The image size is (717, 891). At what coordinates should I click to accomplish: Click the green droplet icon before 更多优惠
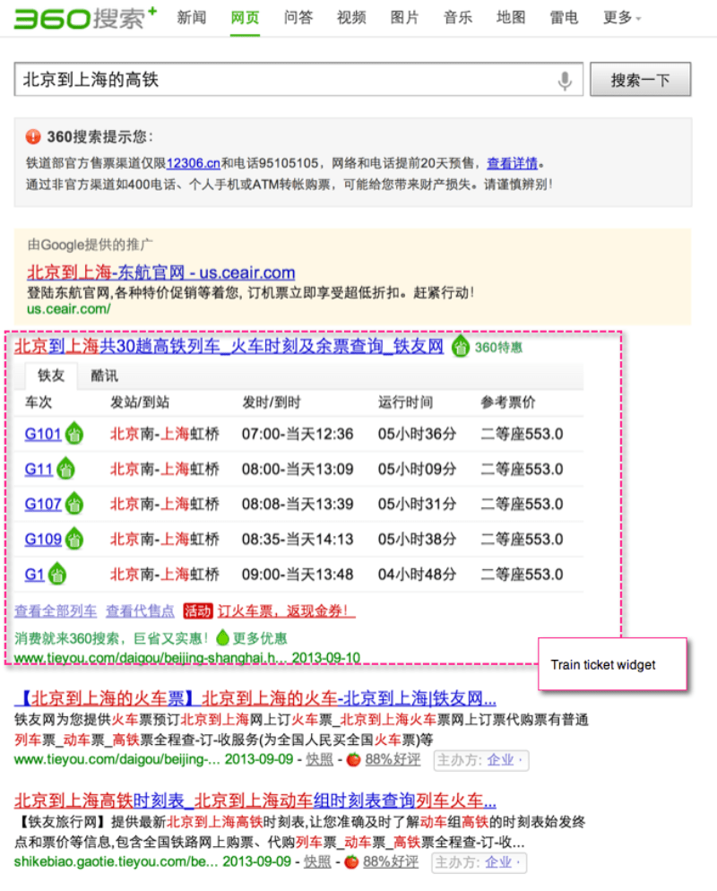tap(222, 638)
